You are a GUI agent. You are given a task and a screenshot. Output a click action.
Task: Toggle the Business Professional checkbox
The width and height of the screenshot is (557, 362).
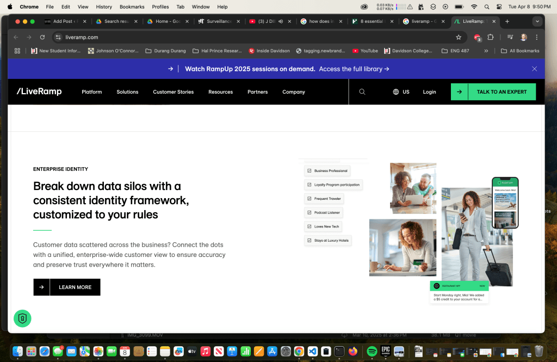(x=310, y=171)
